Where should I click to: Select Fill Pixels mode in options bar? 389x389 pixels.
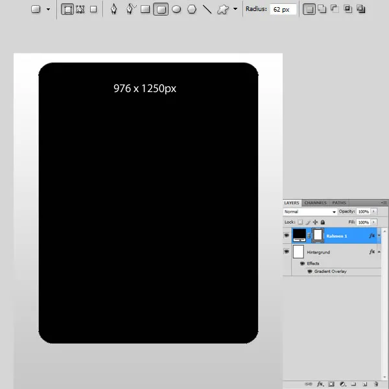pyautogui.click(x=93, y=10)
